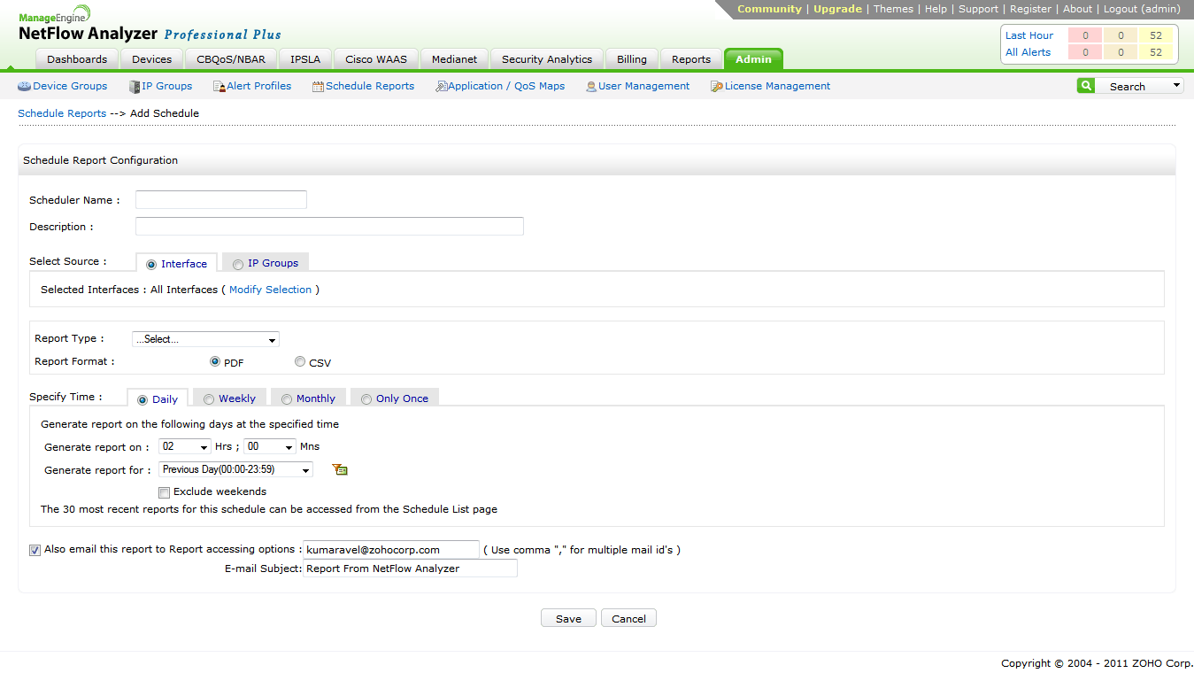Open the Report Type dropdown
The height and width of the screenshot is (673, 1194).
pos(205,339)
